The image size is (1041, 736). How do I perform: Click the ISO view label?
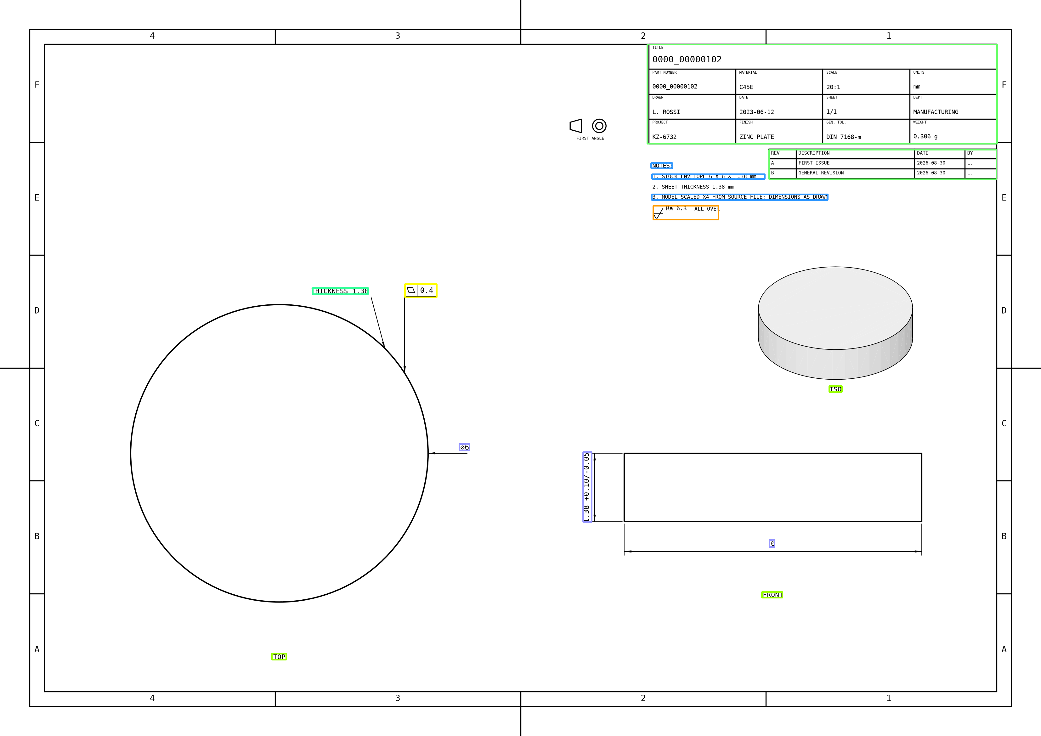tap(835, 389)
